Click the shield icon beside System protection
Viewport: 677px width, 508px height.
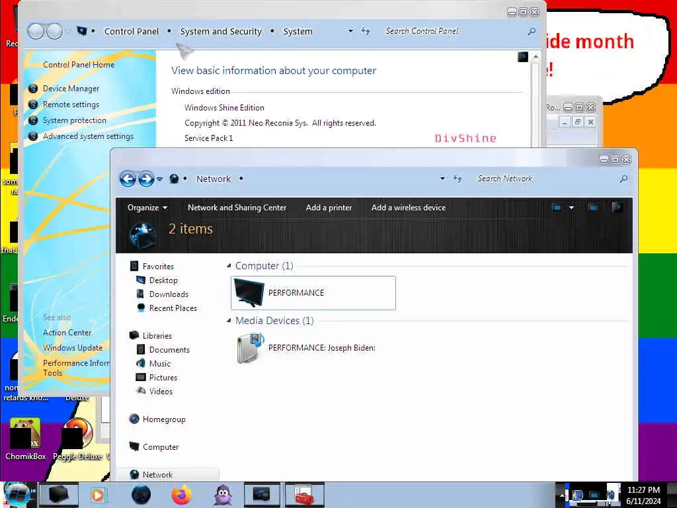(x=33, y=120)
